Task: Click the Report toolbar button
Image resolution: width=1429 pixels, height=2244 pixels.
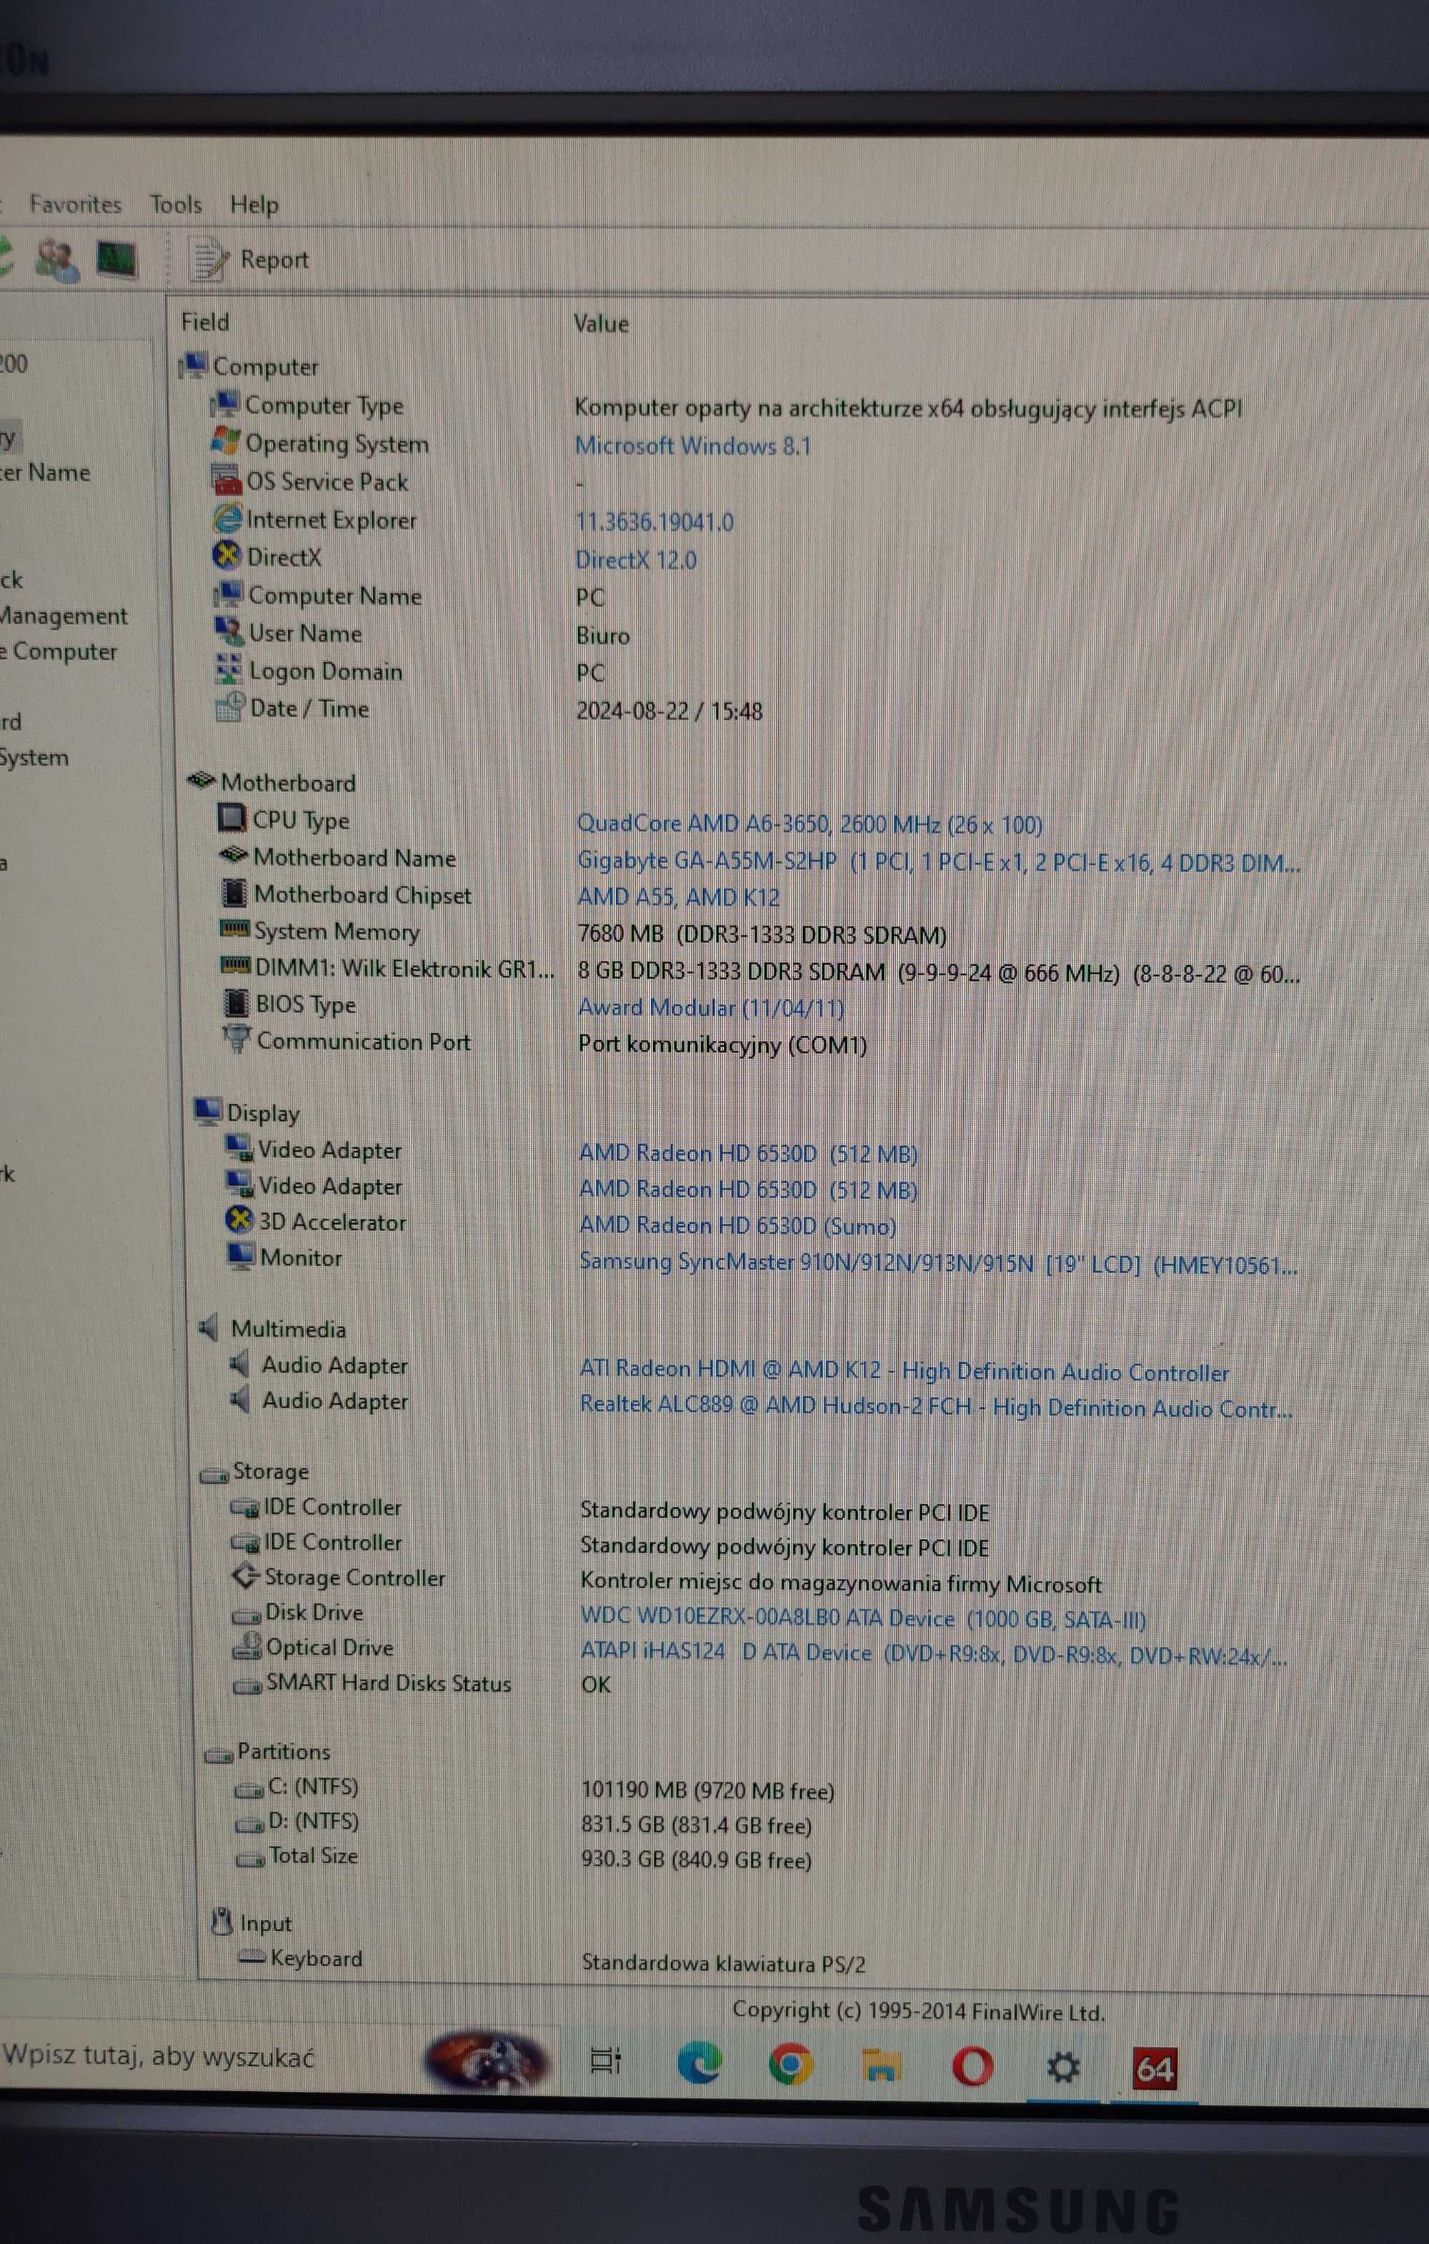Action: (x=249, y=260)
